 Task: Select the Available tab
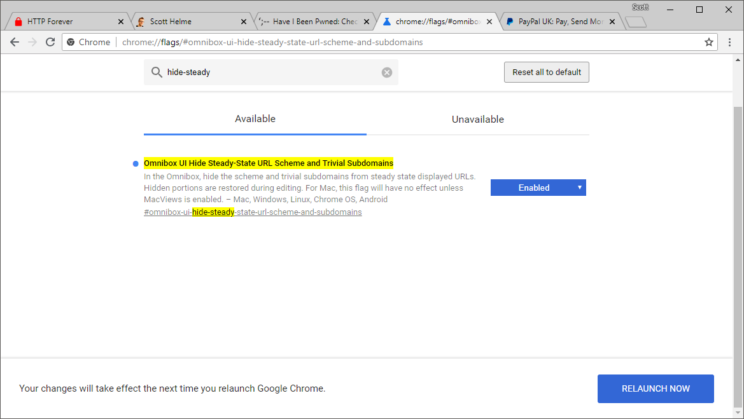tap(255, 119)
